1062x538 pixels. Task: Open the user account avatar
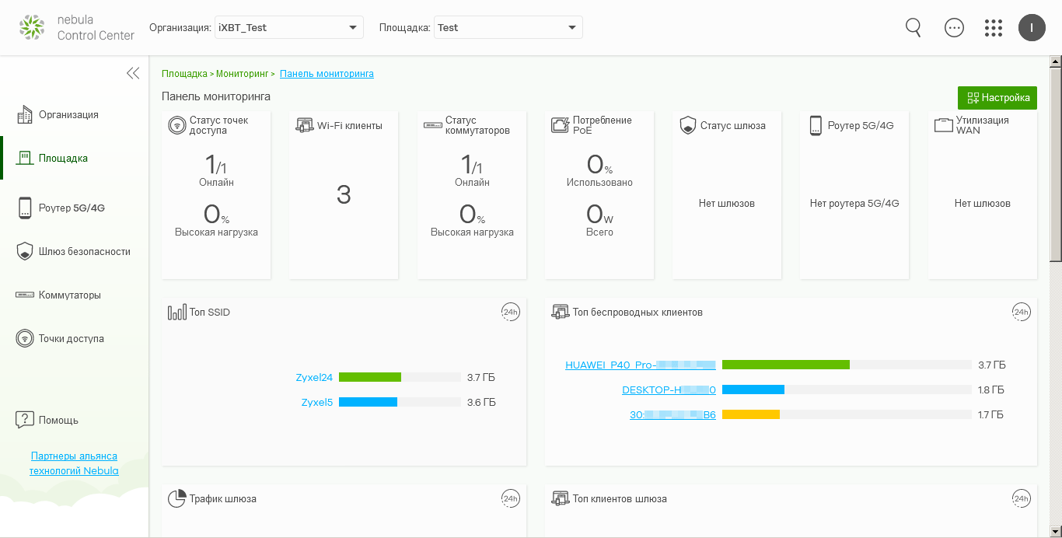tap(1032, 28)
